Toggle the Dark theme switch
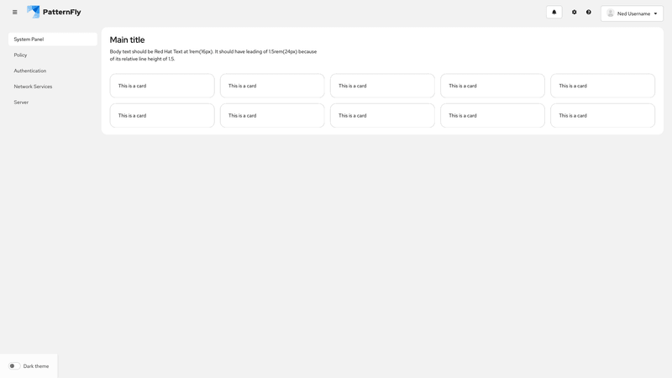The image size is (672, 378). (x=14, y=366)
